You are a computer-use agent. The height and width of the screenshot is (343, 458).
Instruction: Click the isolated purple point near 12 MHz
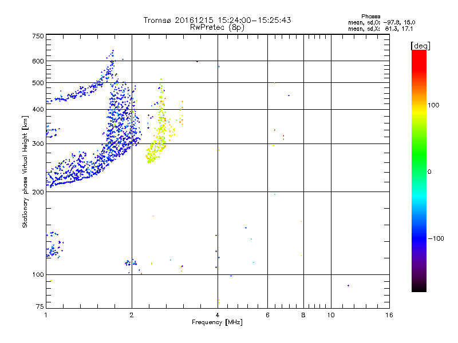point(348,285)
